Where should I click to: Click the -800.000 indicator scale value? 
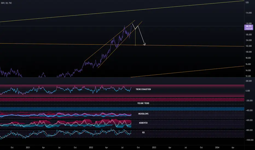249,130
